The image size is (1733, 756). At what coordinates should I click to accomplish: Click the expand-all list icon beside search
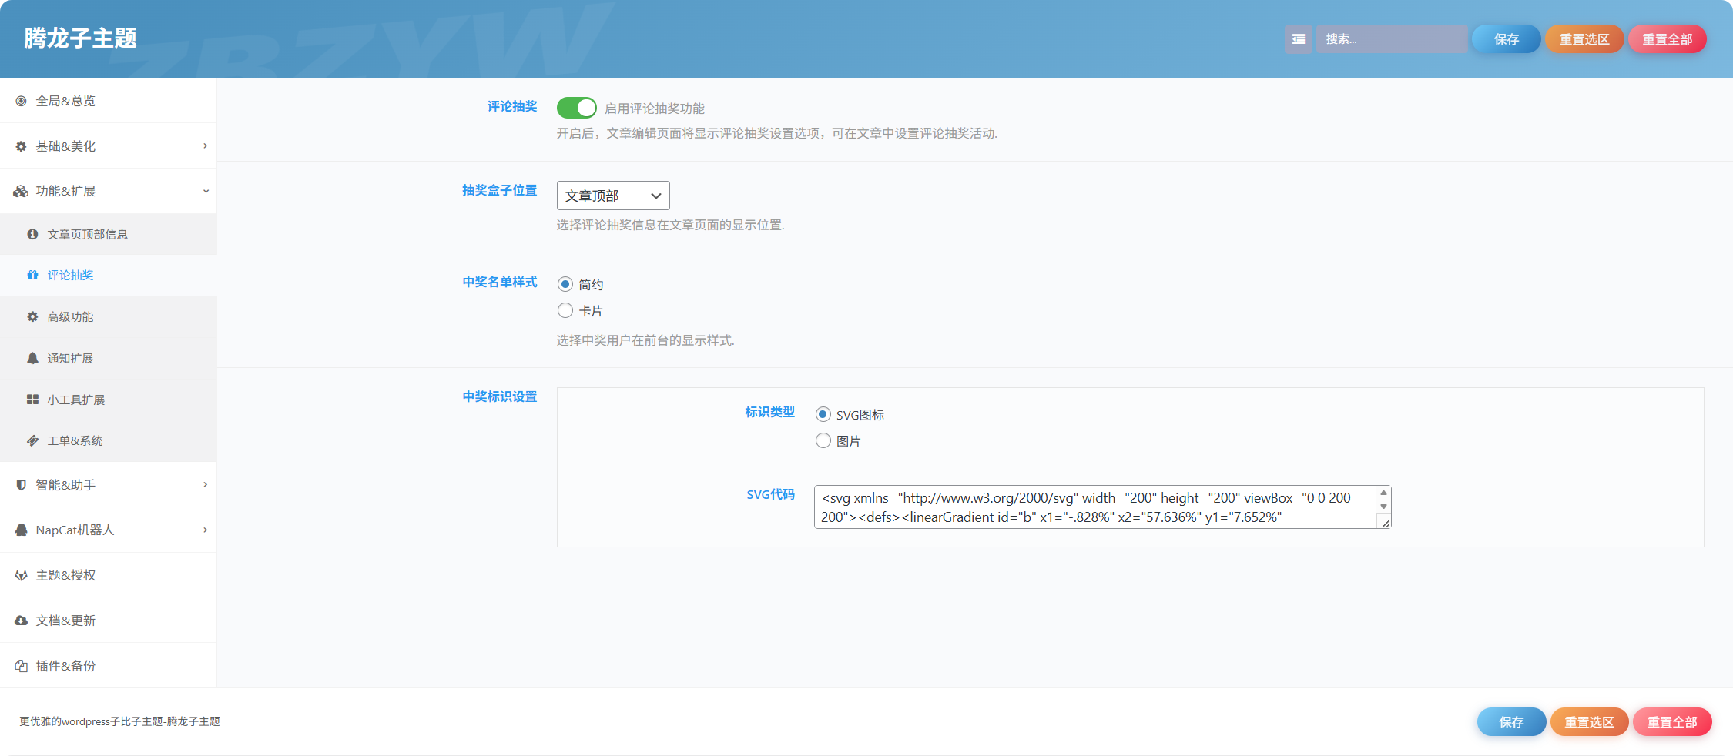click(x=1298, y=39)
